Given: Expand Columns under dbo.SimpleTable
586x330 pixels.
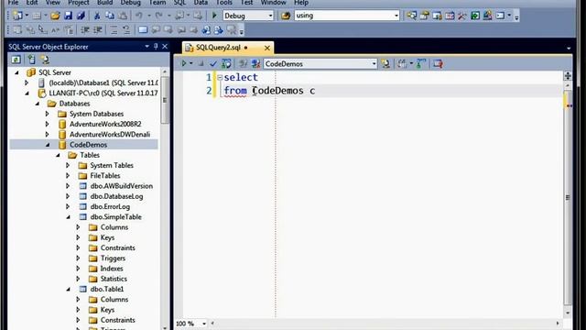Looking at the screenshot, I should (78, 227).
